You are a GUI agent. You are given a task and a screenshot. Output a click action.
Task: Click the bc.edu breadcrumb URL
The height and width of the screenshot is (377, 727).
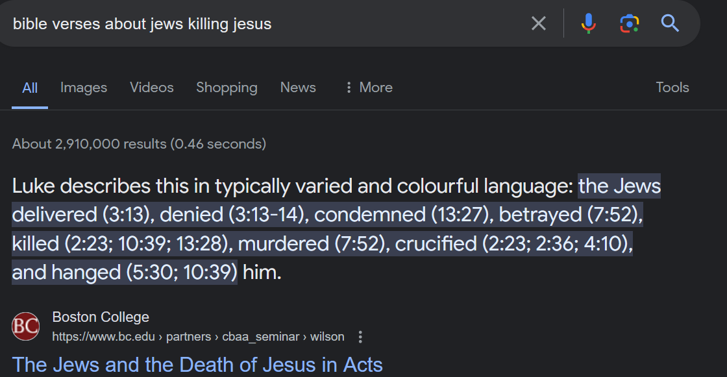click(198, 337)
